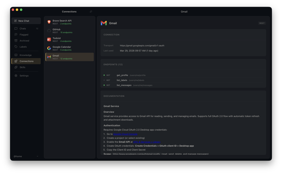Toggle the get_profile endpoint status dot

(x=104, y=75)
